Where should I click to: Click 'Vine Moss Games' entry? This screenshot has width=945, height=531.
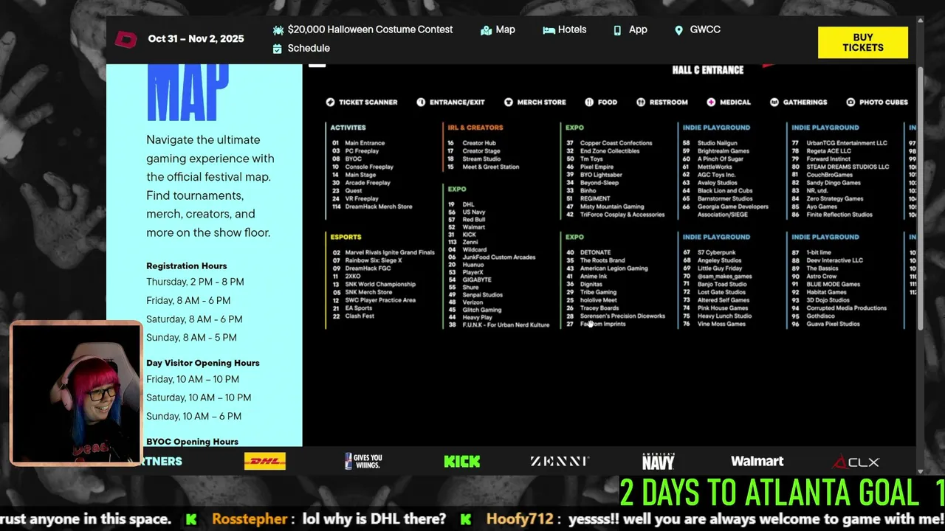(714, 324)
